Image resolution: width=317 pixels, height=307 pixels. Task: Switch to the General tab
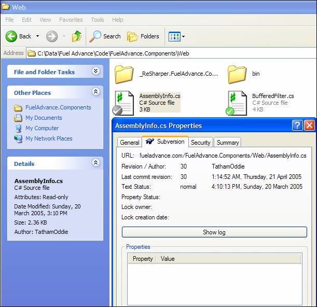130,143
